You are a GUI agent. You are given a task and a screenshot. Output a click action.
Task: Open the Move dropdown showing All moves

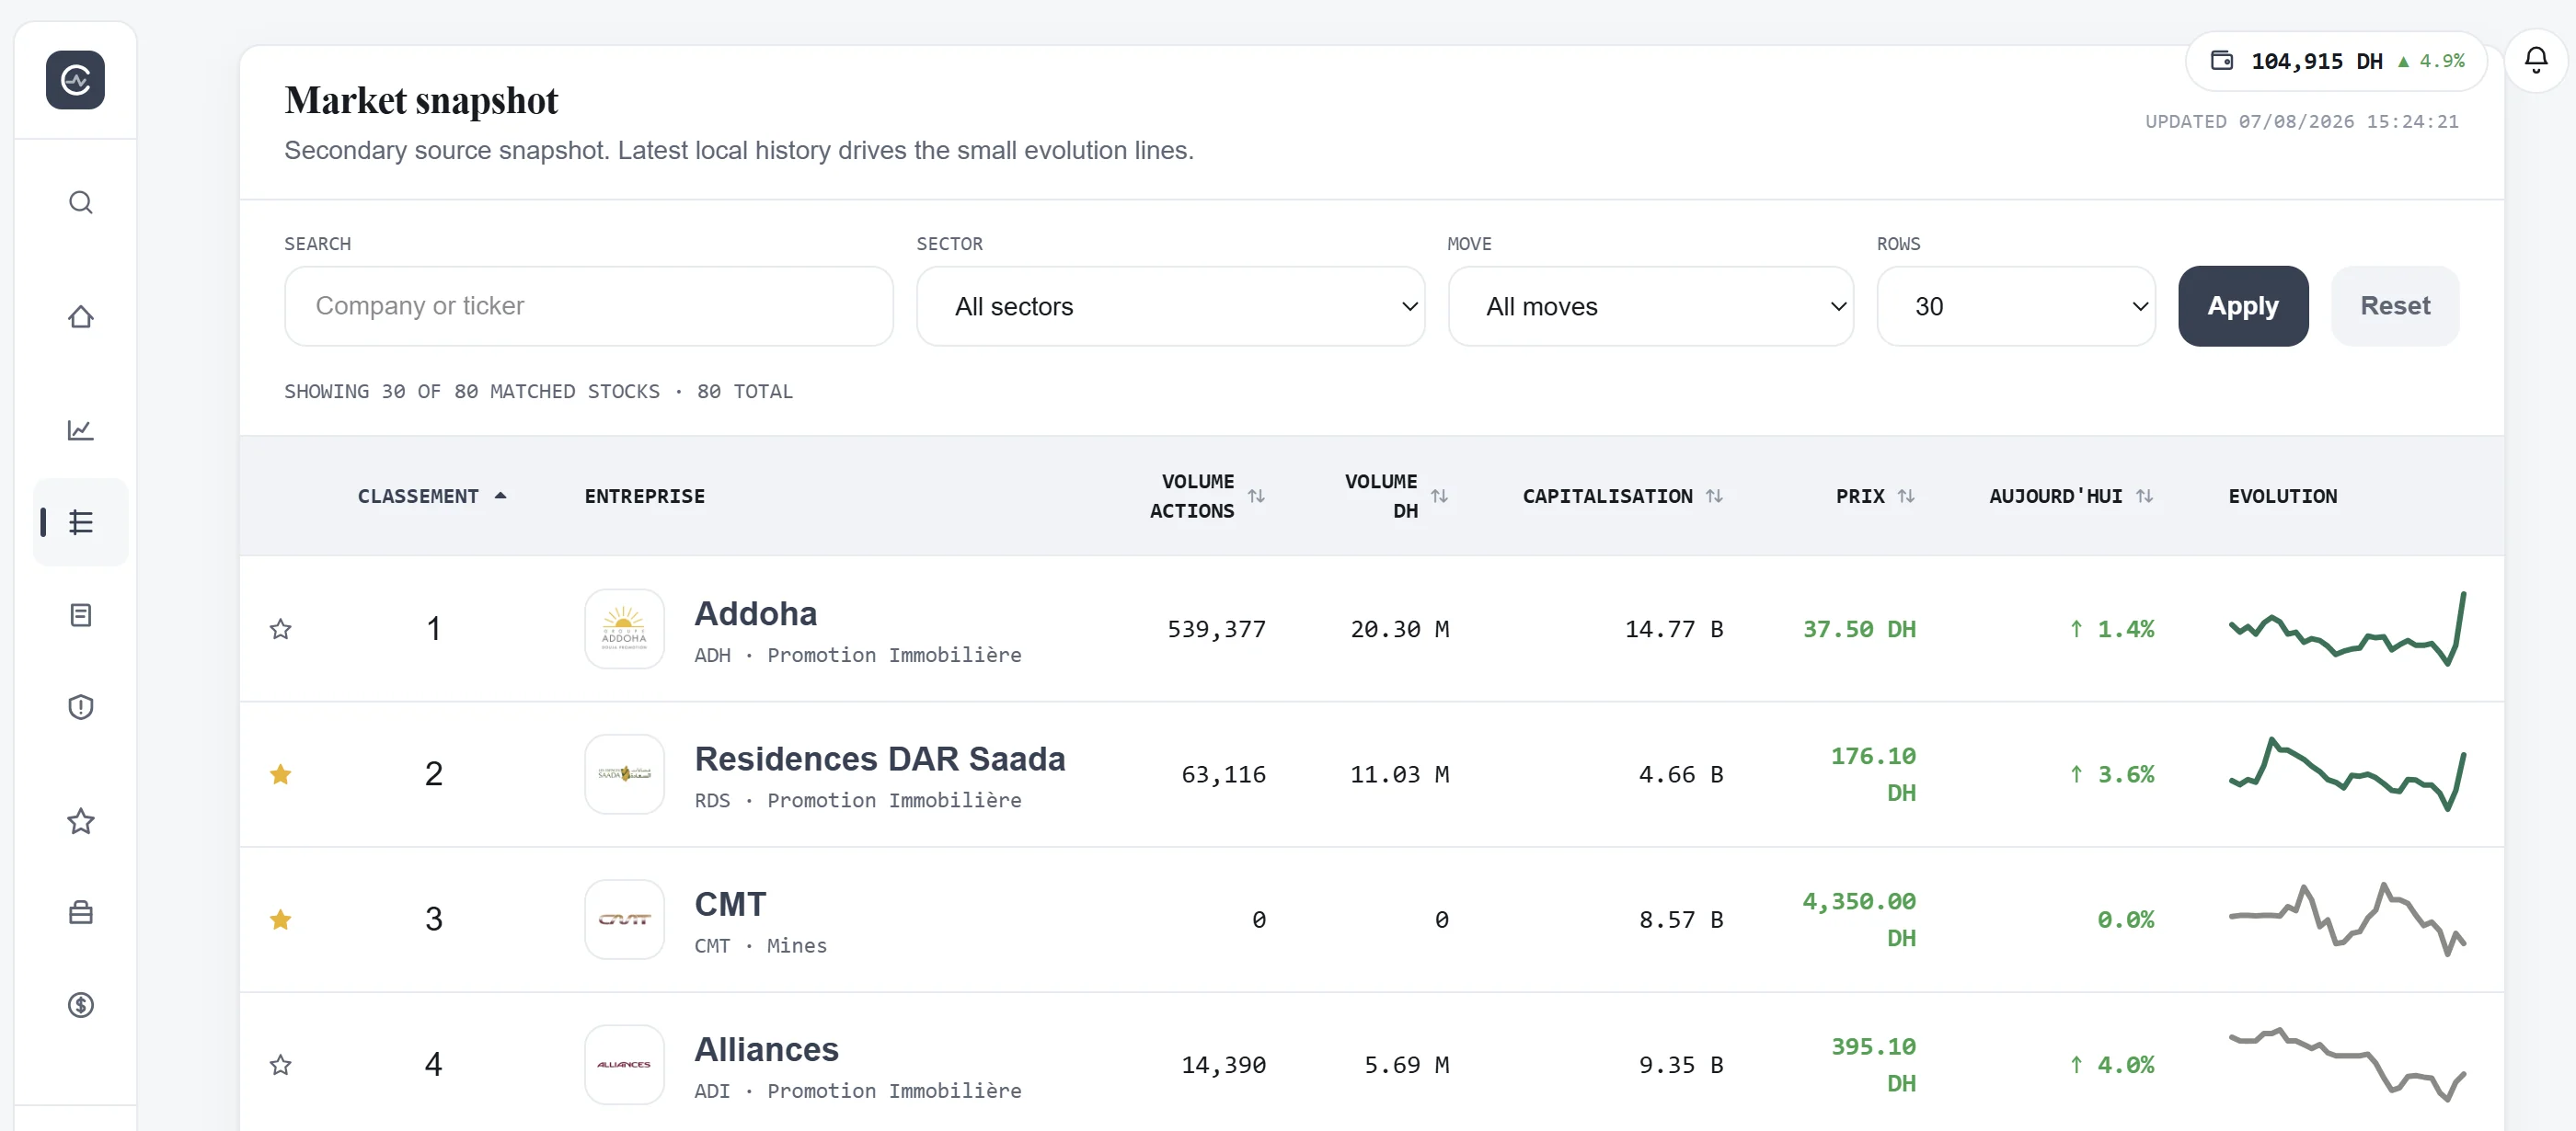[x=1650, y=307]
